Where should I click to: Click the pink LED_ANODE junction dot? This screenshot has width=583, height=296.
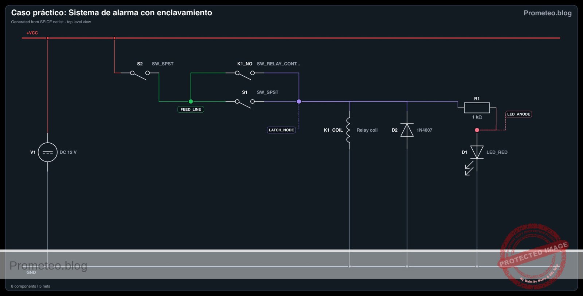477,130
